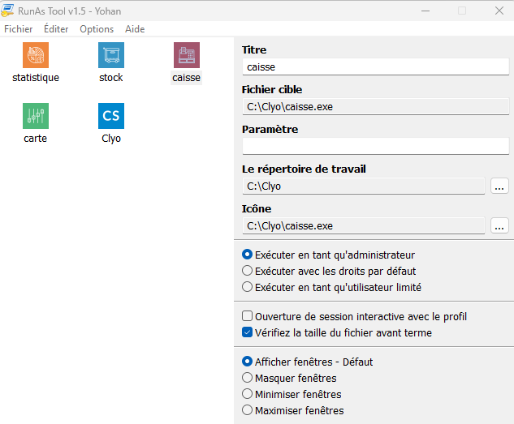The image size is (514, 424).
Task: Enable Ouverture de session interactive checkbox
Action: [248, 316]
